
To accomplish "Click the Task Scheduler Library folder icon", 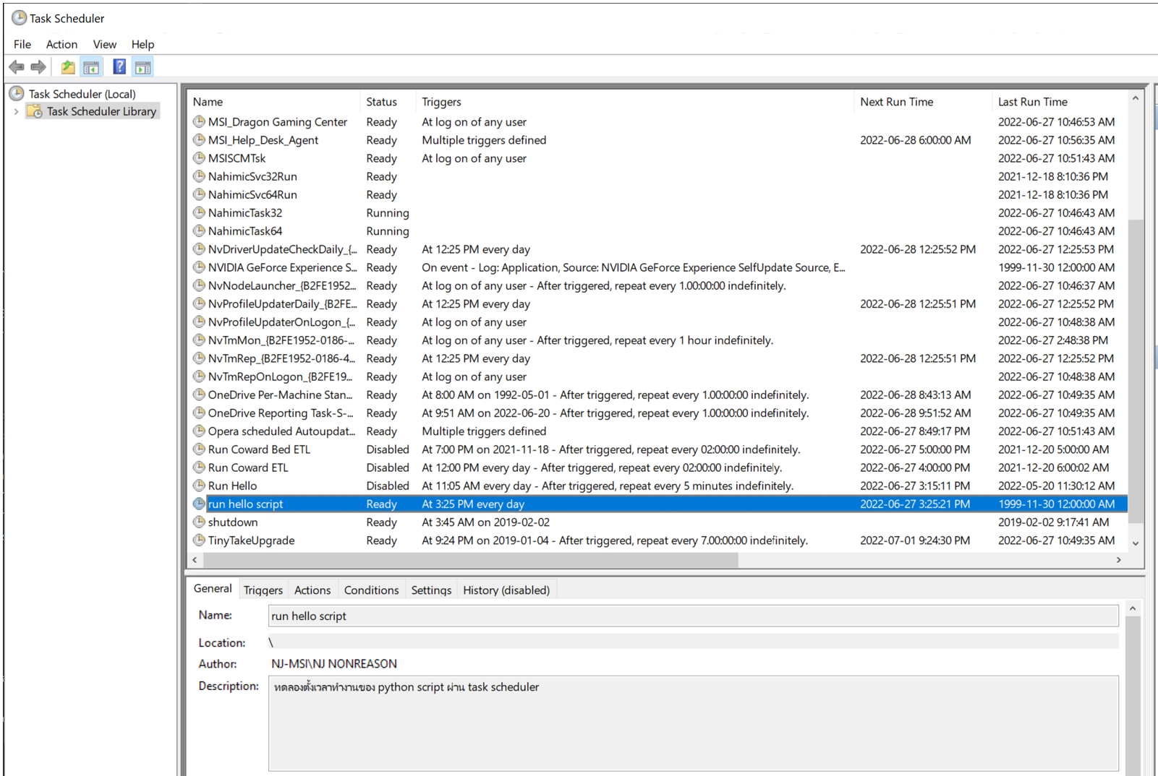I will coord(34,111).
